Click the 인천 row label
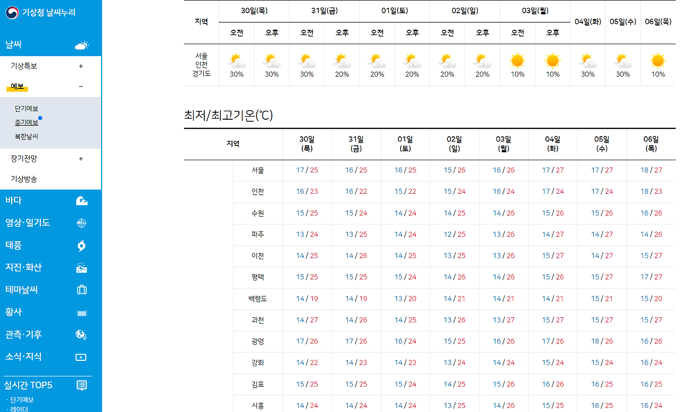Screen dimensions: 681x412 (x=258, y=192)
